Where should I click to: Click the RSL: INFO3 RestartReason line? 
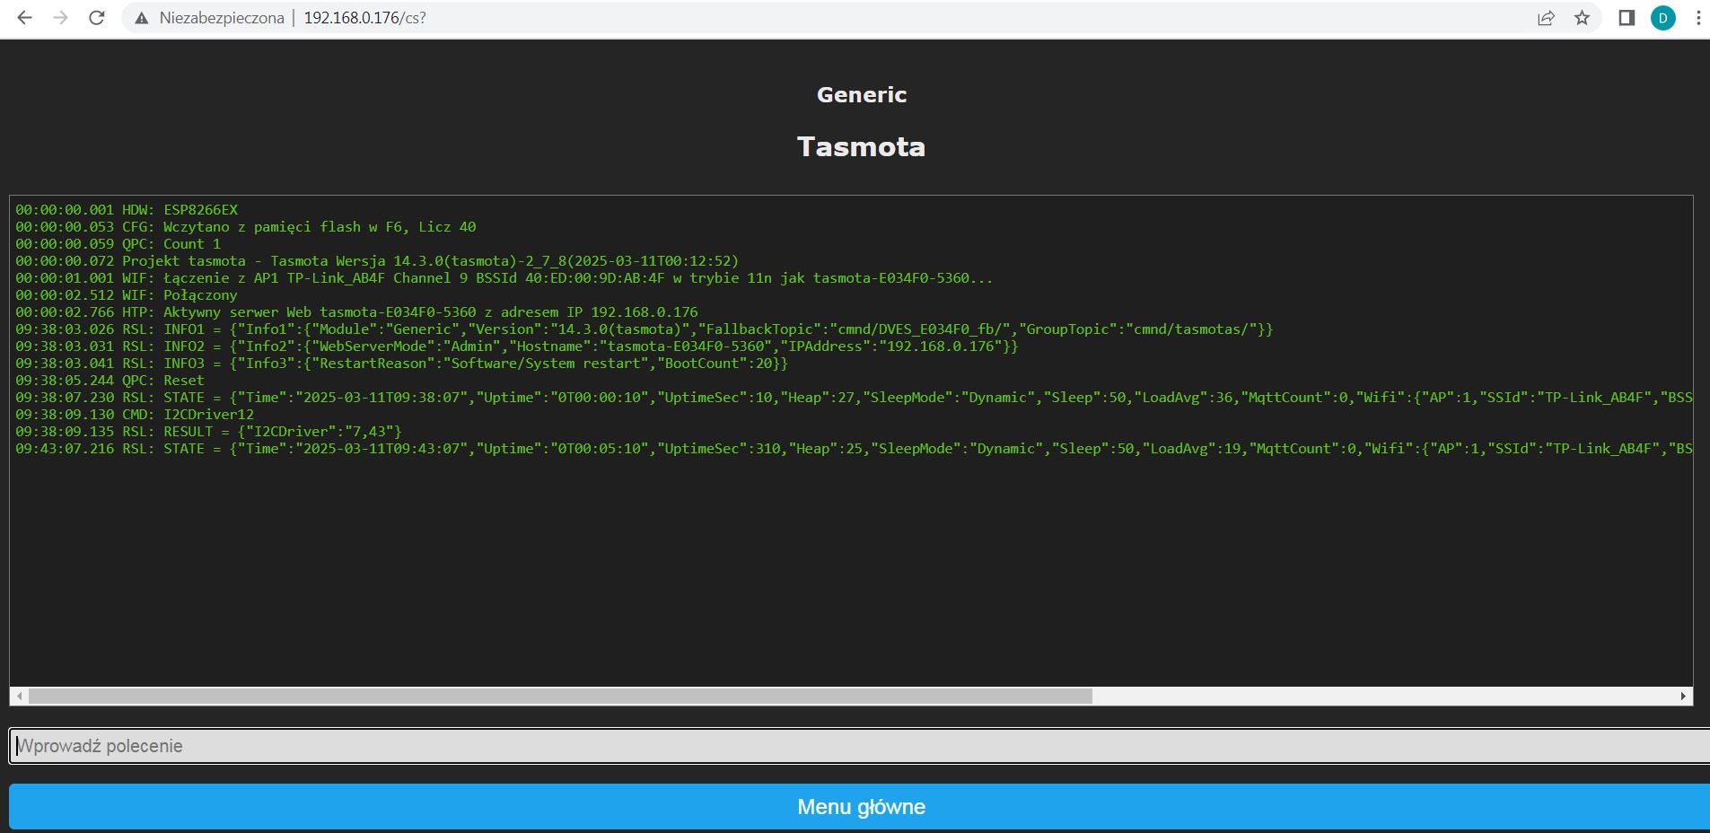coord(401,364)
